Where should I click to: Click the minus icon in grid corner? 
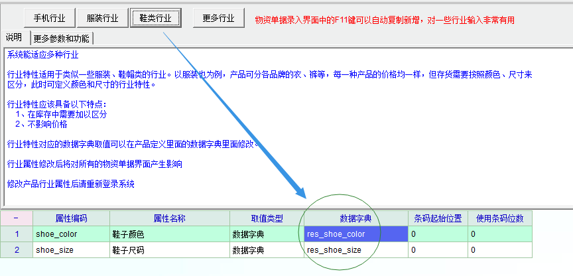coord(16,218)
